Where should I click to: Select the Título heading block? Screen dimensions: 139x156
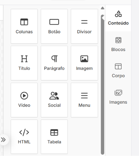(x=24, y=63)
